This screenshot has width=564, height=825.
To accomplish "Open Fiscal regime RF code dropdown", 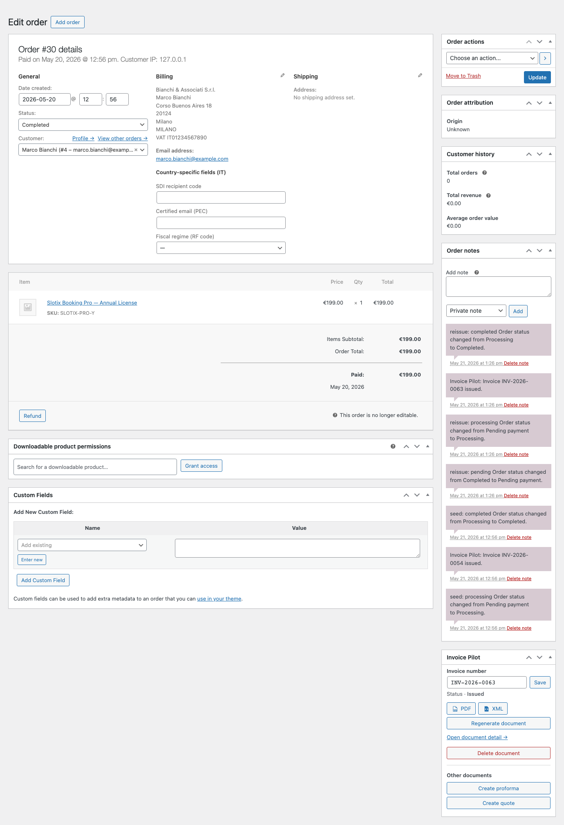I will tap(221, 248).
